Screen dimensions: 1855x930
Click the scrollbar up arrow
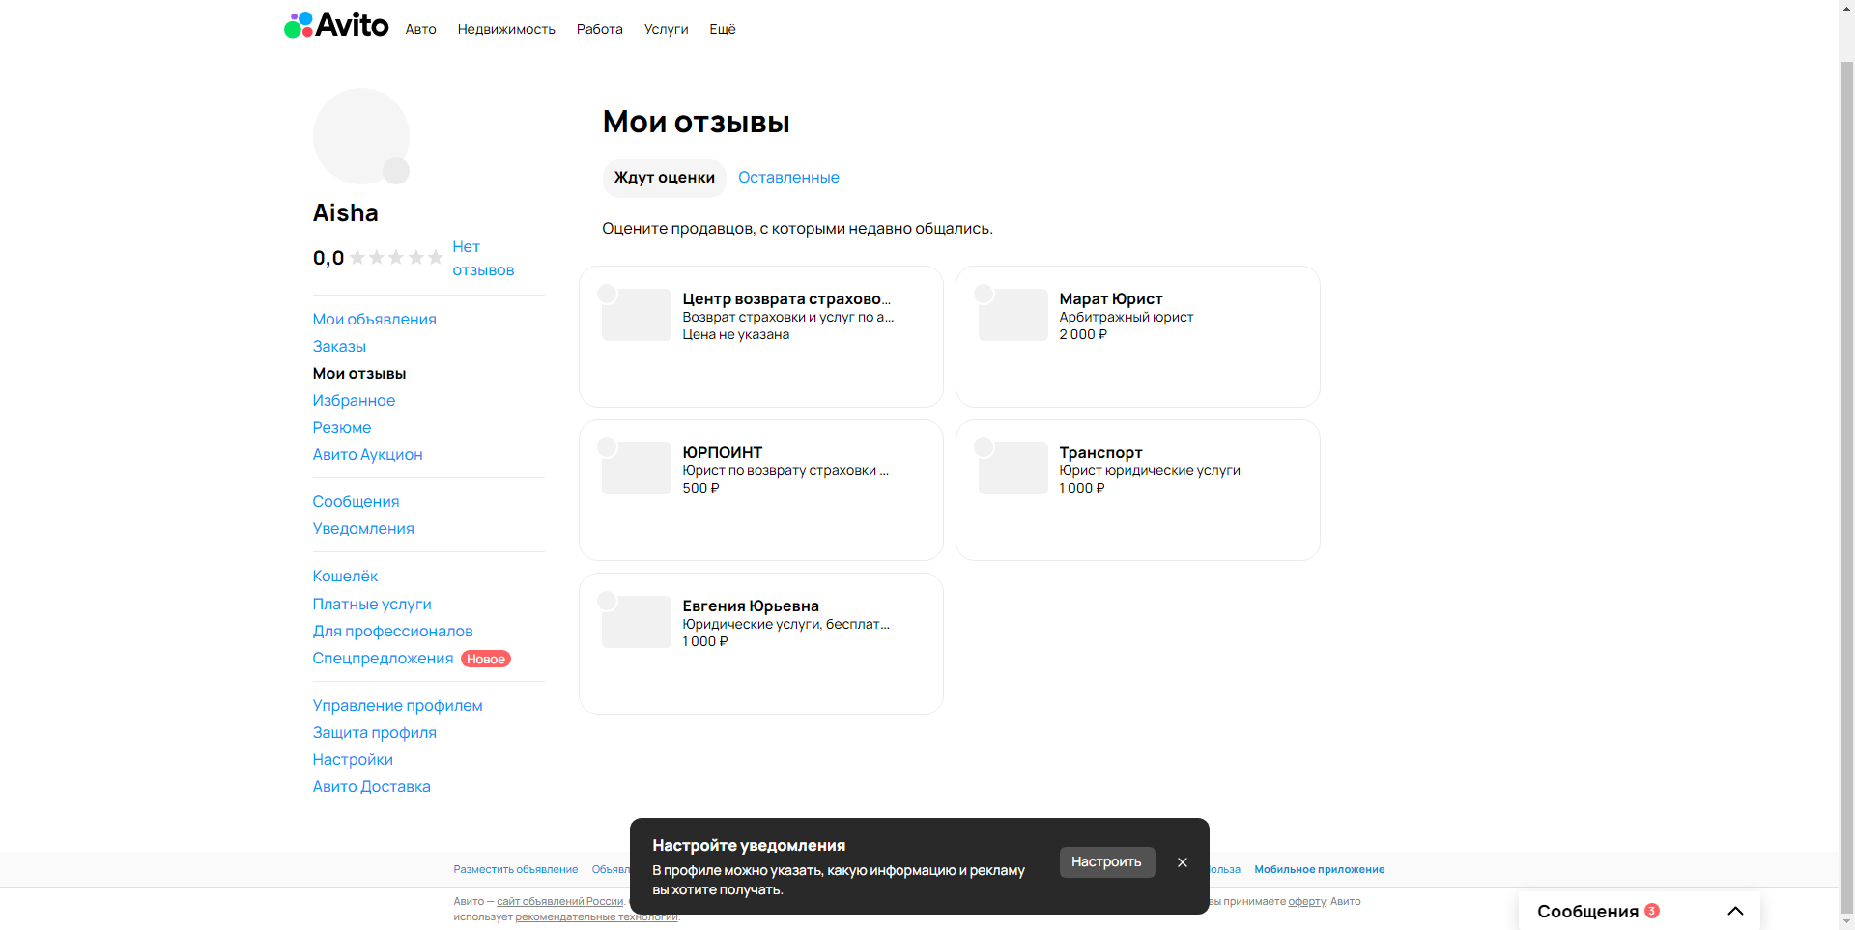click(x=1846, y=8)
